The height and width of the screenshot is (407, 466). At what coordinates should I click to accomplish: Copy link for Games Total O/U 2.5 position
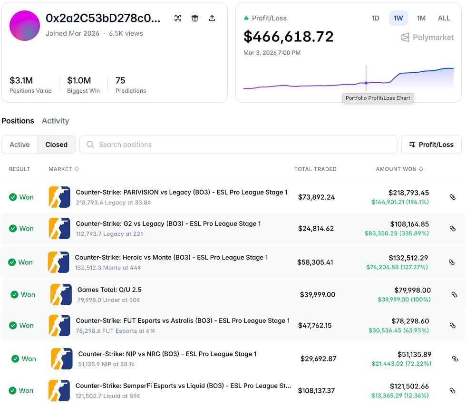coord(454,294)
